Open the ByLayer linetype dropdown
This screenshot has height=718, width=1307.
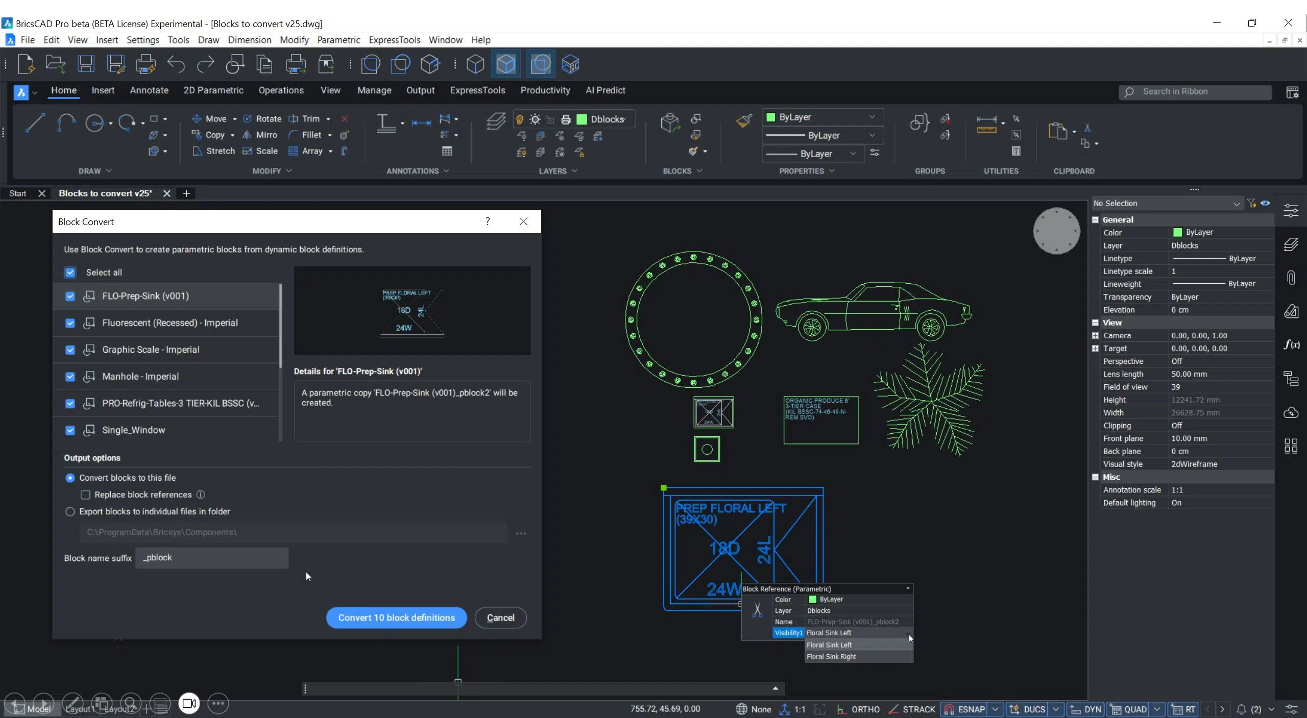(872, 135)
